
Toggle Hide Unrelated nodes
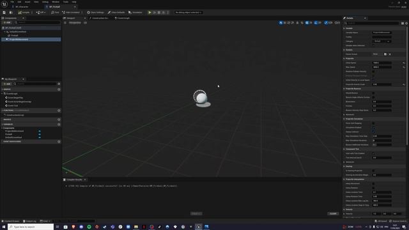[71, 13]
